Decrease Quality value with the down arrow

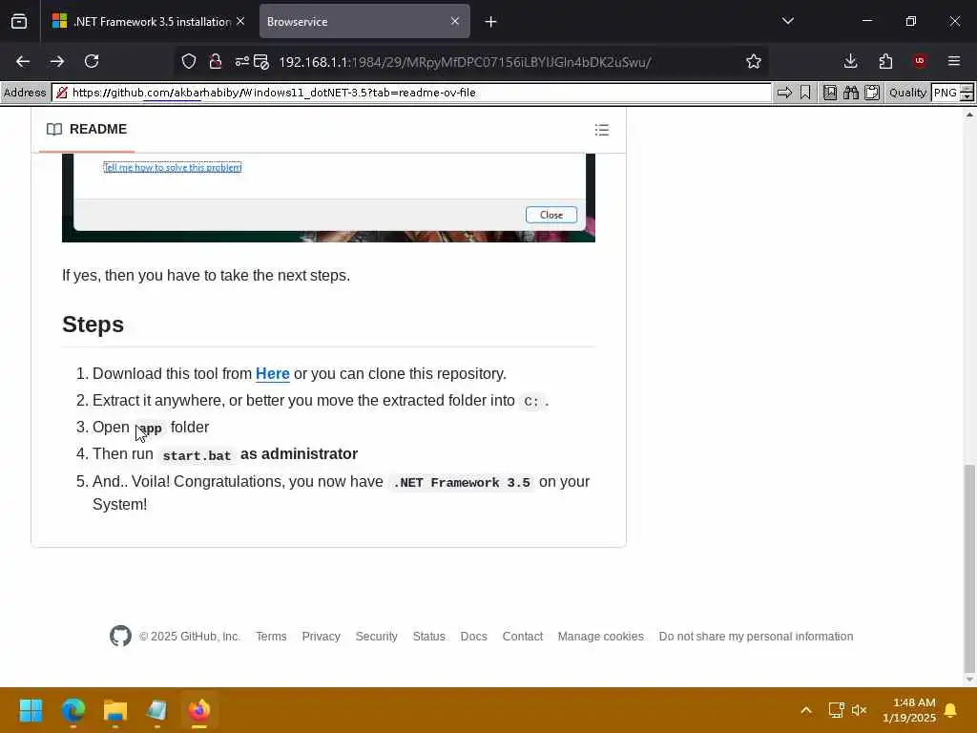tap(967, 96)
